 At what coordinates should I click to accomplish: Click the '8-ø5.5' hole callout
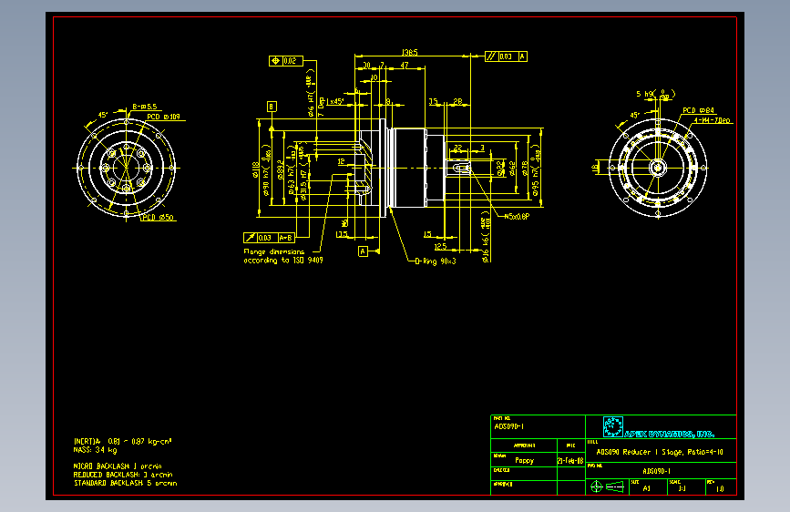tap(145, 107)
